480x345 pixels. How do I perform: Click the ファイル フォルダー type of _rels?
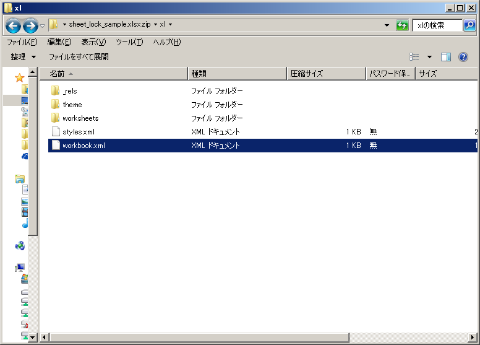(216, 91)
